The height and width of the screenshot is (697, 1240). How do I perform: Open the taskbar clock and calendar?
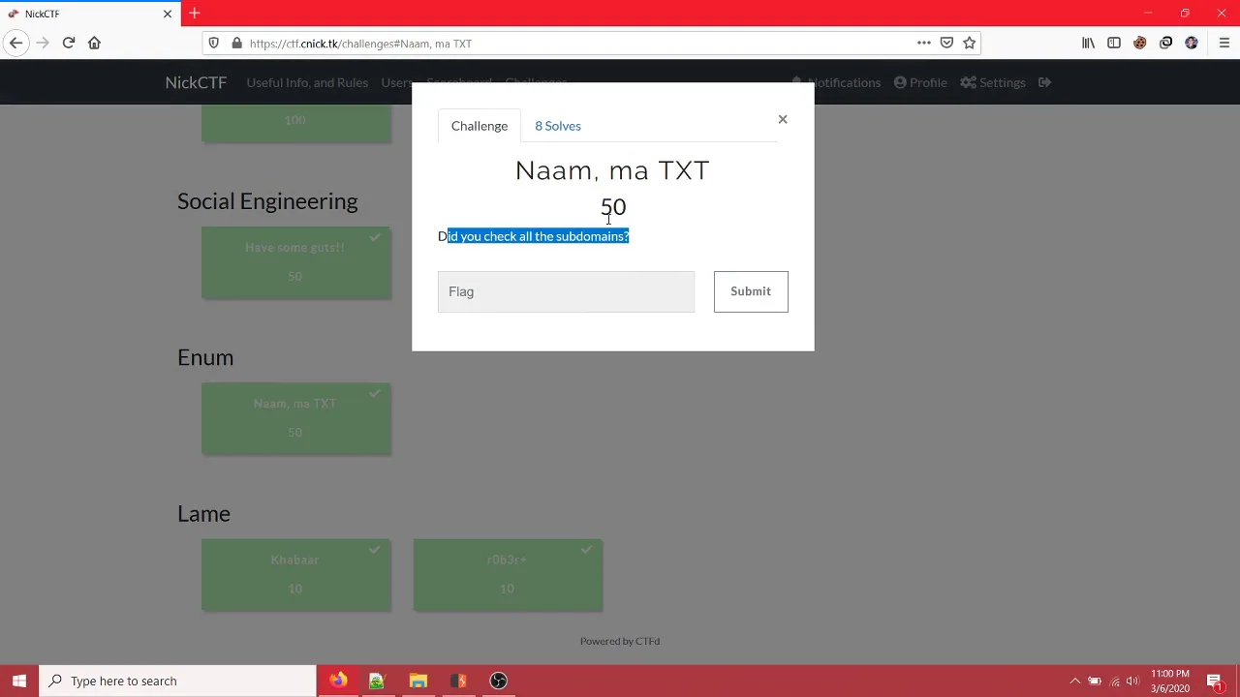click(1170, 681)
